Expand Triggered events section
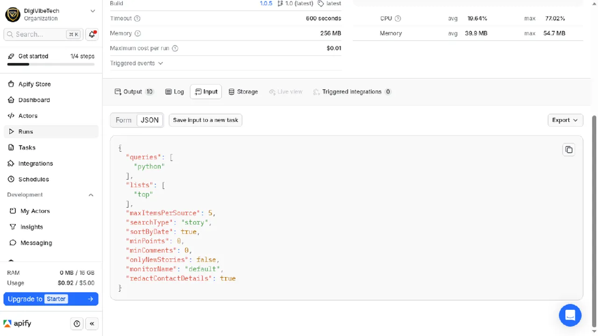Viewport: 598px width, 336px height. click(x=136, y=63)
